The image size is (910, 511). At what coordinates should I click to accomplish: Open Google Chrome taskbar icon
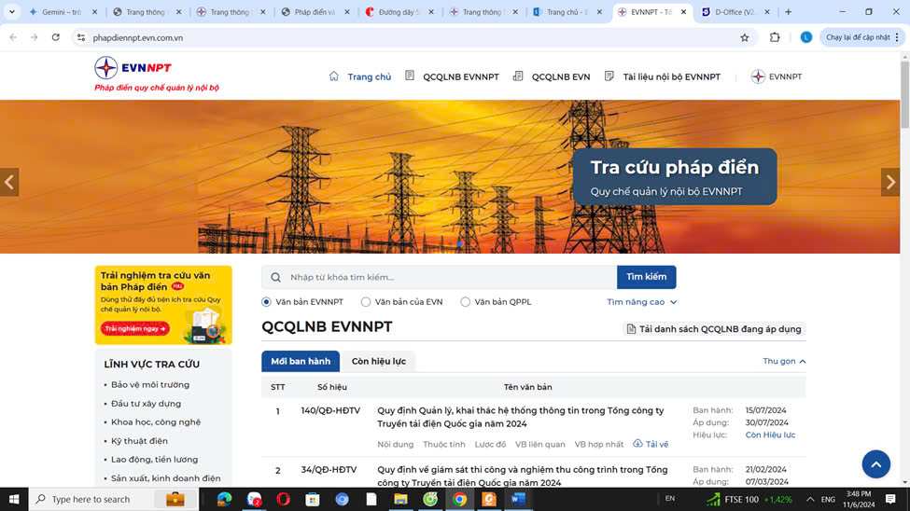[459, 499]
